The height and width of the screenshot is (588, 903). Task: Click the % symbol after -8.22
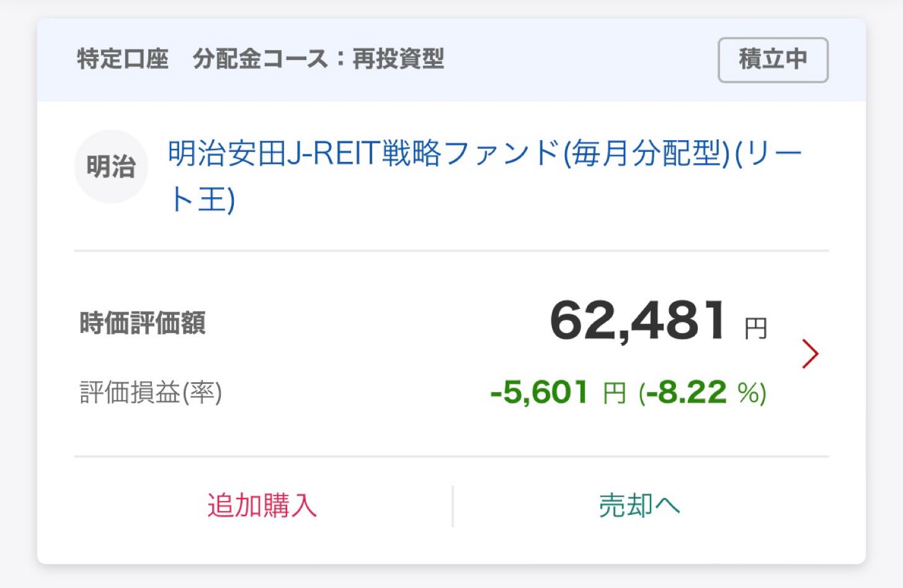point(748,393)
